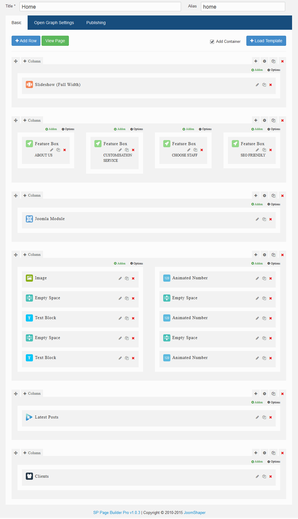Duplicate the Slideshow (Full Width) addon
Screen dimensions: 298x519
[264, 85]
